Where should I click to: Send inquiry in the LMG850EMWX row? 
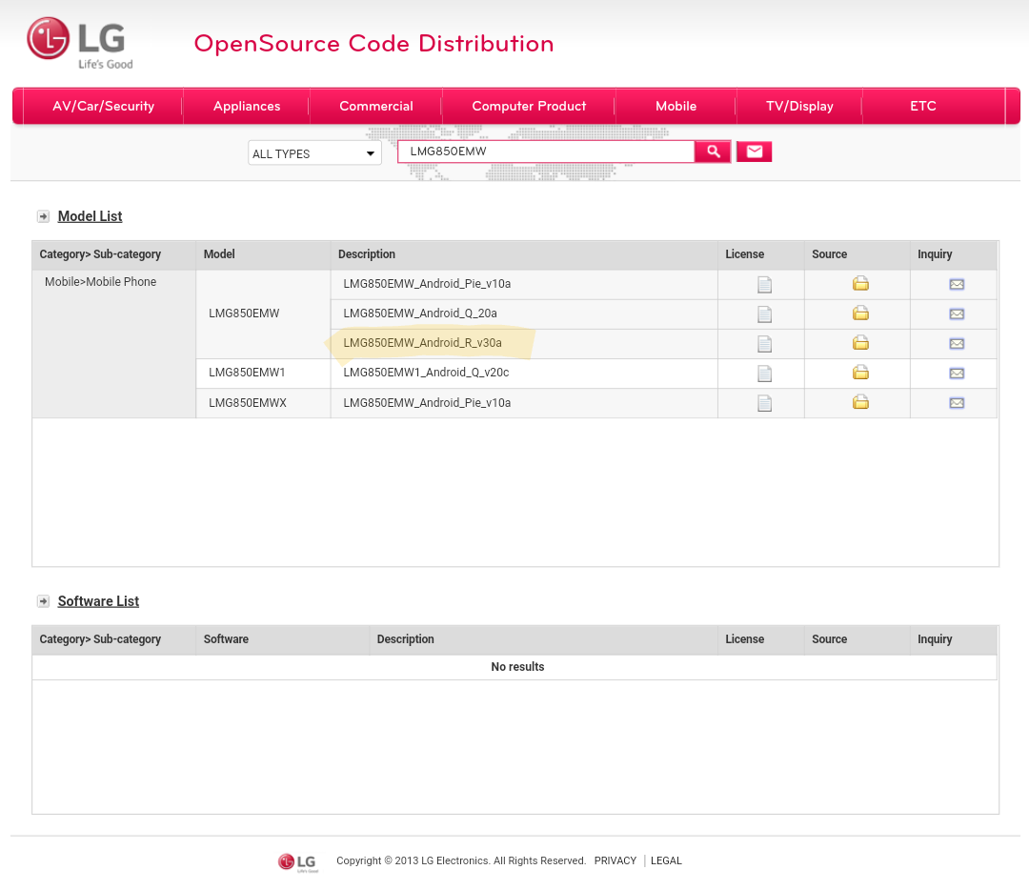click(957, 403)
